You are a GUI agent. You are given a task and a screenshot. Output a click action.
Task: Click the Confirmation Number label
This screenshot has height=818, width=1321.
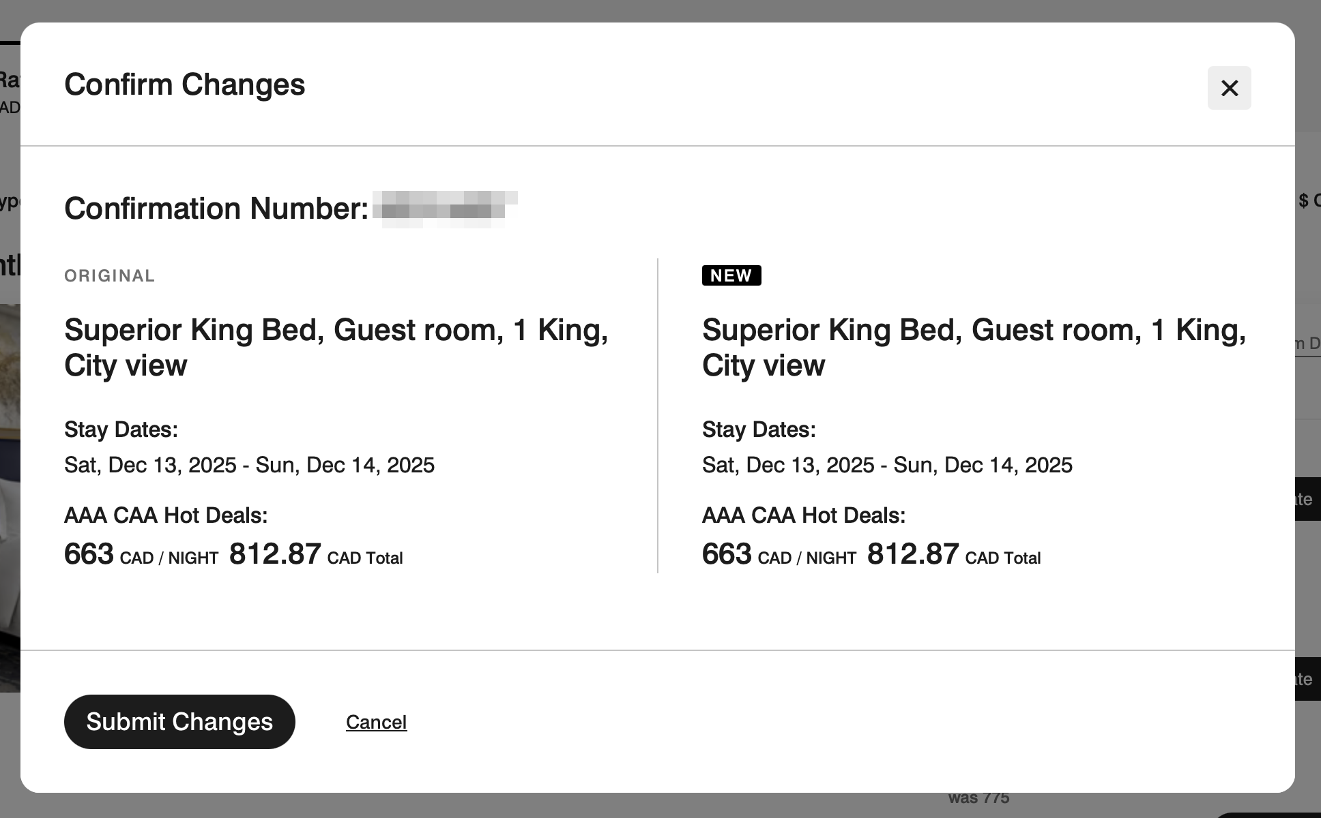(216, 209)
